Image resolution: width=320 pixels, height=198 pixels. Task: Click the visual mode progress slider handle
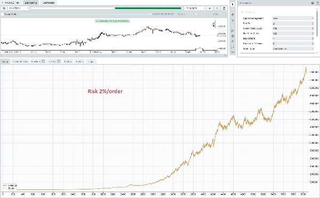point(150,14)
